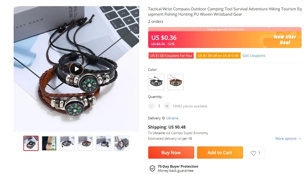Increase quantity with the plus button

point(167,106)
